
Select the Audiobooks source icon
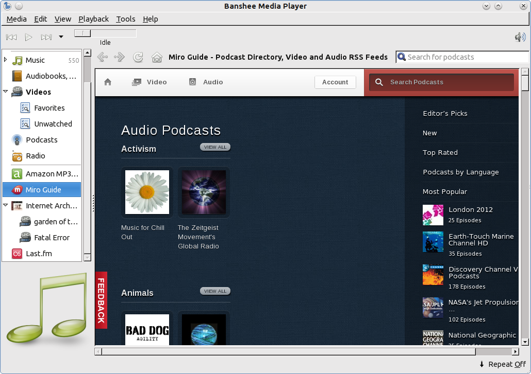(17, 76)
